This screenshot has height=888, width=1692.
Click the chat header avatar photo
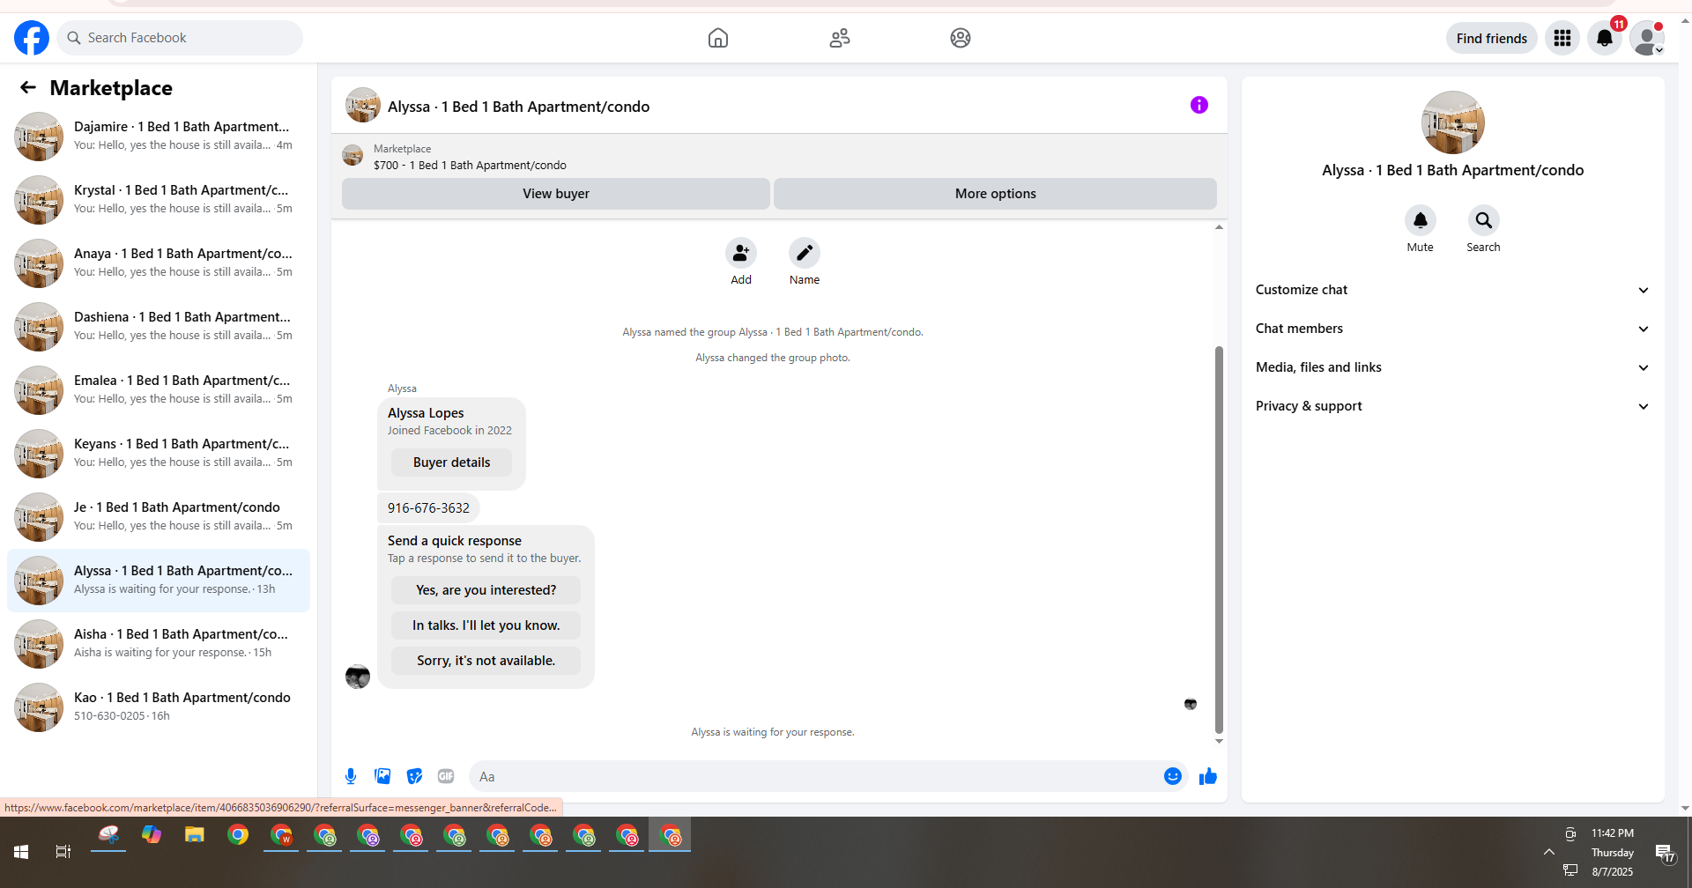coord(363,105)
